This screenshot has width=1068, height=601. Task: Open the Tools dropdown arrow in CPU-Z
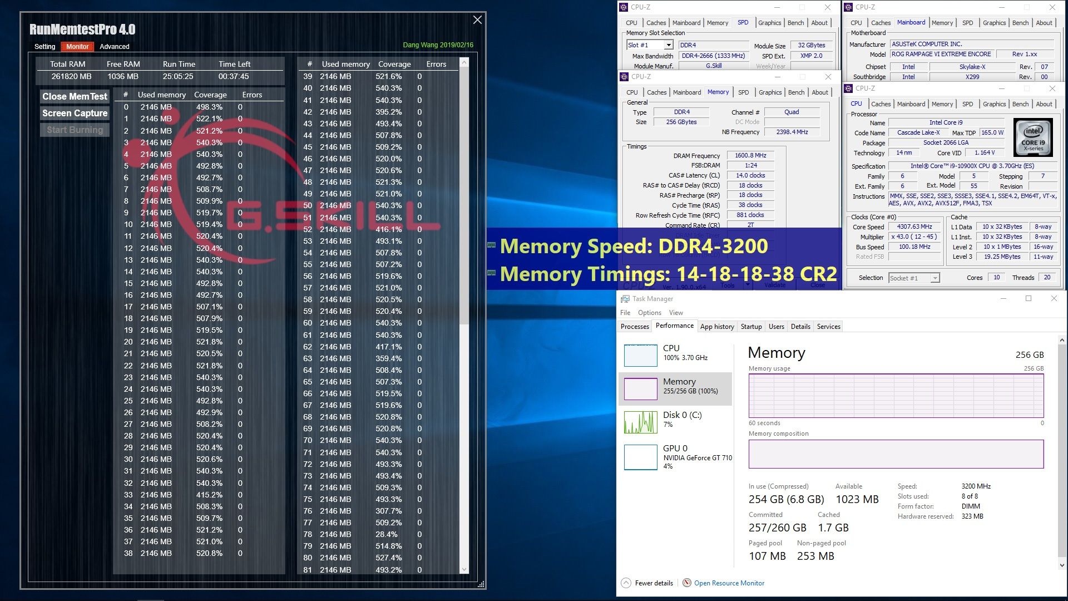click(x=748, y=285)
